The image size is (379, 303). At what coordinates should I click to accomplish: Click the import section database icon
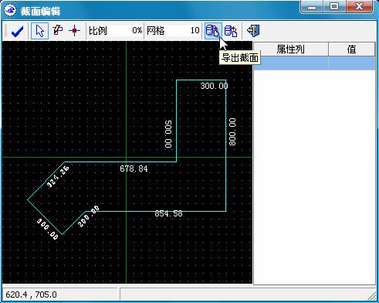click(231, 31)
